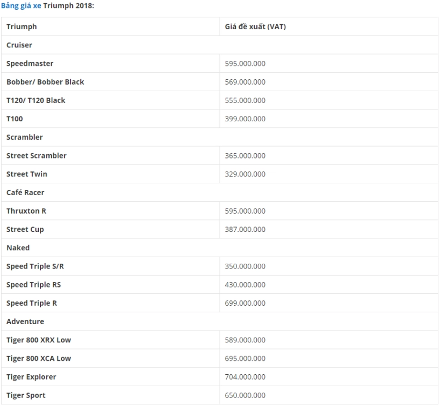Click the price 699.000.000
The height and width of the screenshot is (405, 440).
click(x=245, y=303)
